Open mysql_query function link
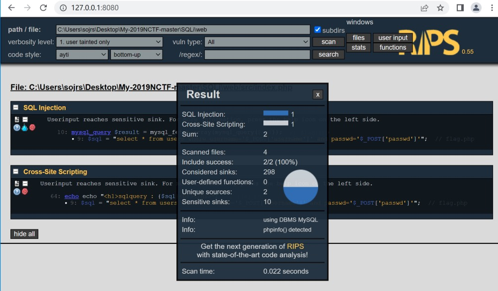Image resolution: width=498 pixels, height=291 pixels. click(91, 132)
